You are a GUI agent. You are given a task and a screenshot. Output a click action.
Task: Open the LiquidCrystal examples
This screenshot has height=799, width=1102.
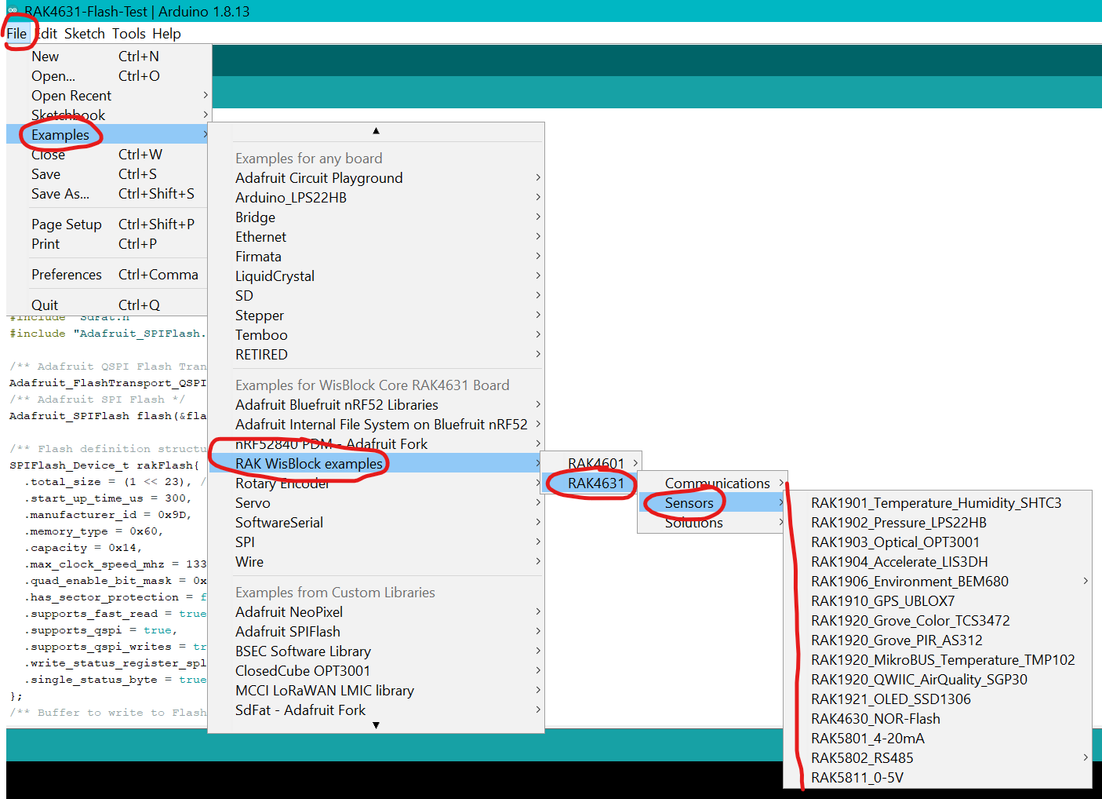[376, 276]
